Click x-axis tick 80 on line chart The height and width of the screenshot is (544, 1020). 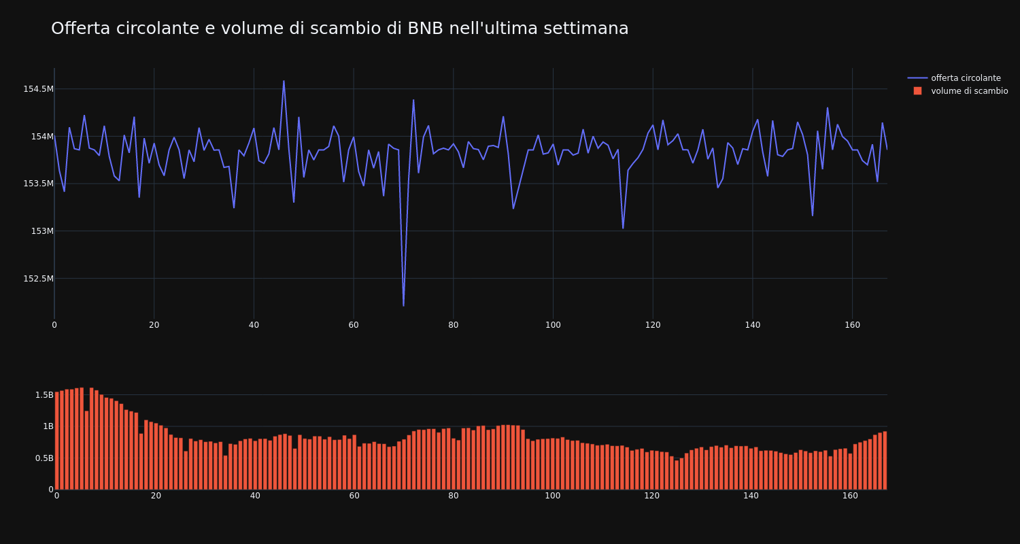pyautogui.click(x=454, y=325)
